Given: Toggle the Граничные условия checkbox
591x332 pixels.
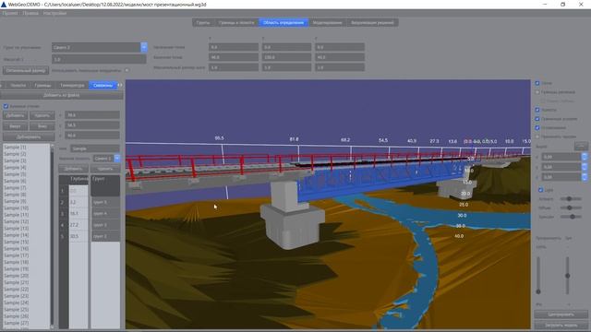Looking at the screenshot, I should click(x=537, y=119).
